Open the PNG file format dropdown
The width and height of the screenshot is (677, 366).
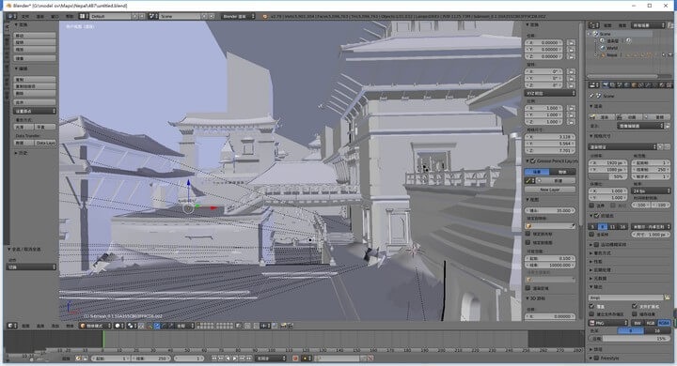pos(608,323)
